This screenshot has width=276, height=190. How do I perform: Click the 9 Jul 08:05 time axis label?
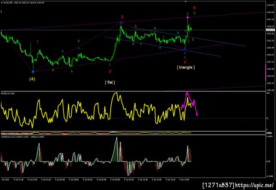[115, 180]
